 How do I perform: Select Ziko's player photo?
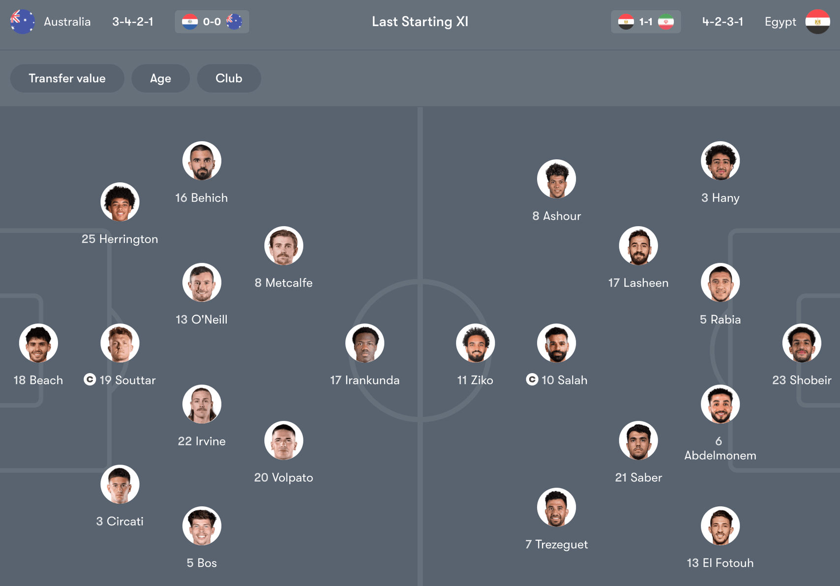click(475, 343)
